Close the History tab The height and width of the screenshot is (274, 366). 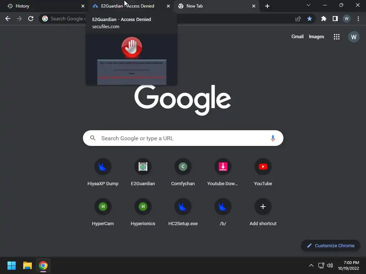(83, 6)
